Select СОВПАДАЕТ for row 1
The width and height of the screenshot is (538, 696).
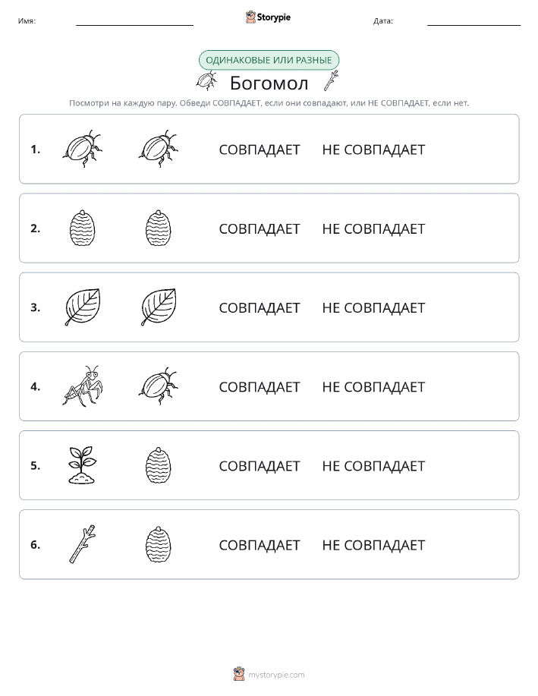click(x=260, y=150)
